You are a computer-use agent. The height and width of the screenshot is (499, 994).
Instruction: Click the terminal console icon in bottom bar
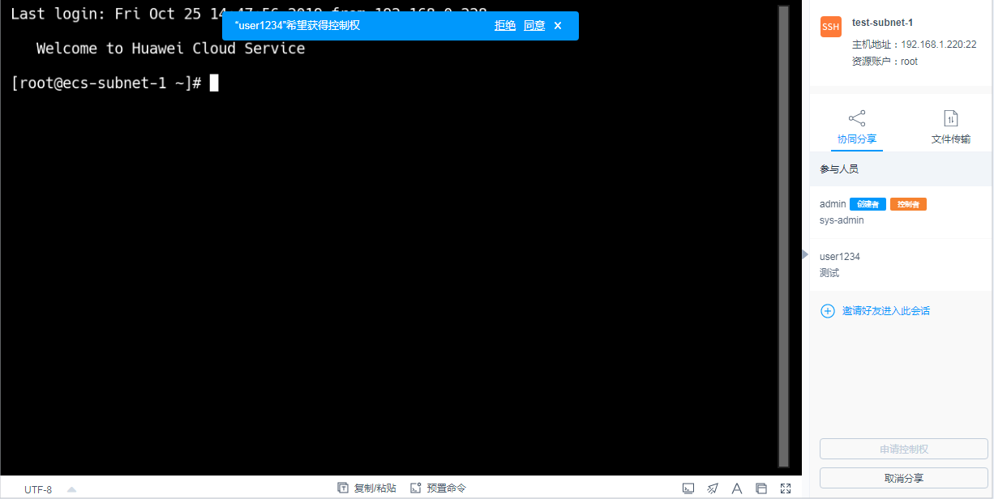[688, 488]
